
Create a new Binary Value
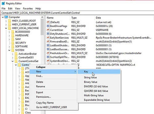click(99, 82)
